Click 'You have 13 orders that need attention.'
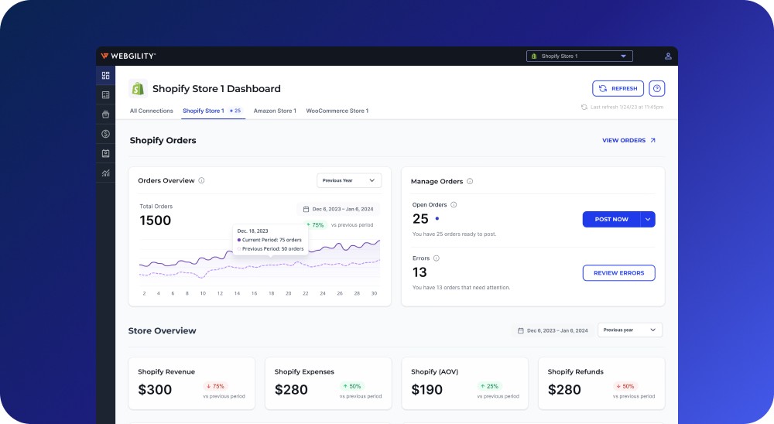The height and width of the screenshot is (424, 774). [461, 288]
